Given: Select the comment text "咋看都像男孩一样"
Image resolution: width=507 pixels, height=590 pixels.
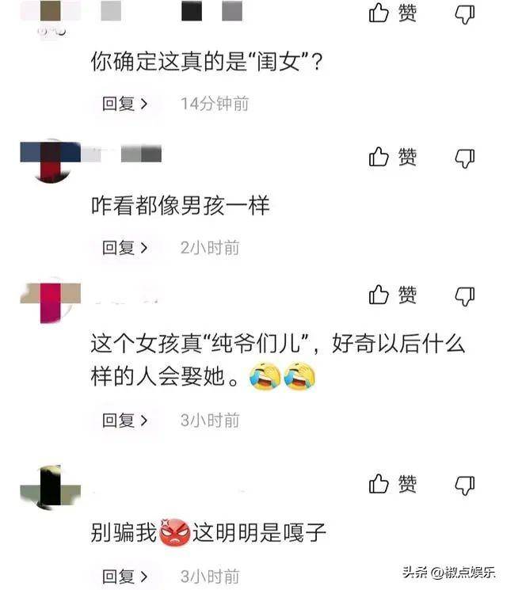Looking at the screenshot, I should [x=181, y=205].
